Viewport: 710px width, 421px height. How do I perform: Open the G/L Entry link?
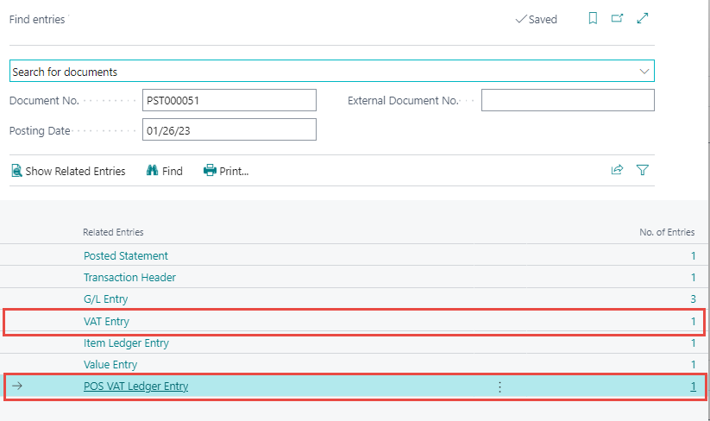tap(105, 299)
